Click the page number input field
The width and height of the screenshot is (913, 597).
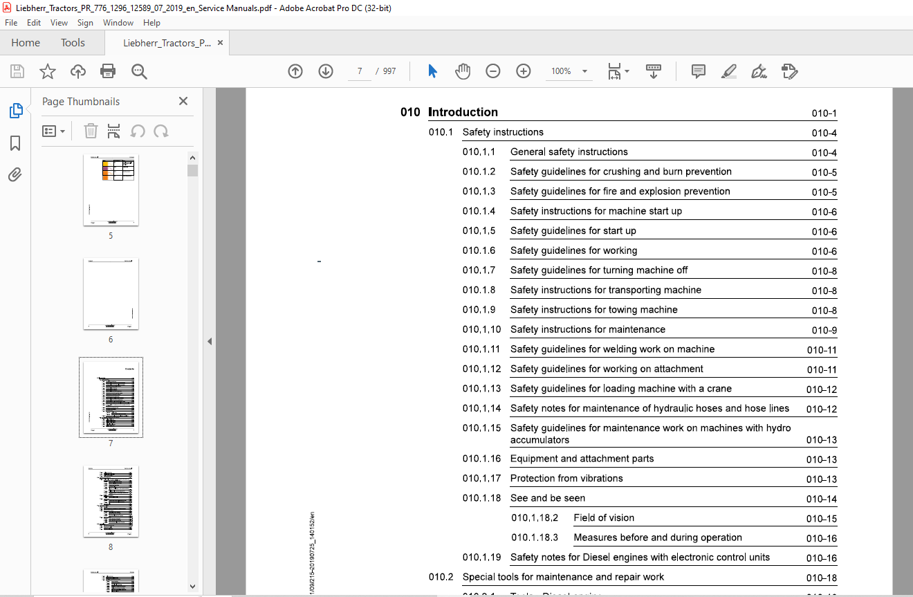pyautogui.click(x=359, y=71)
